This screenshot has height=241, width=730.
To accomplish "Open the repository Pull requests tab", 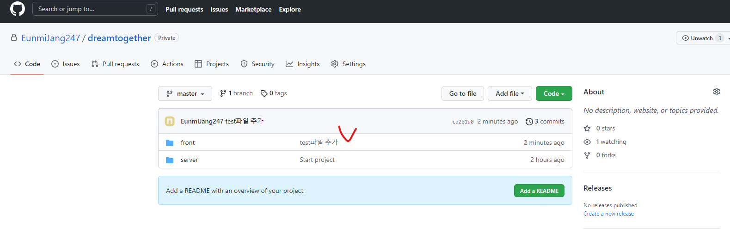I will coord(115,64).
